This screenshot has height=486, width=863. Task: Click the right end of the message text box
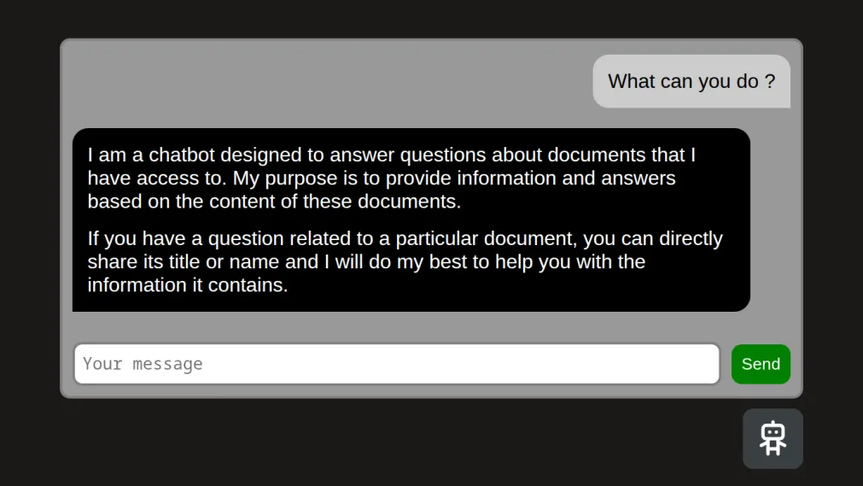pos(700,364)
